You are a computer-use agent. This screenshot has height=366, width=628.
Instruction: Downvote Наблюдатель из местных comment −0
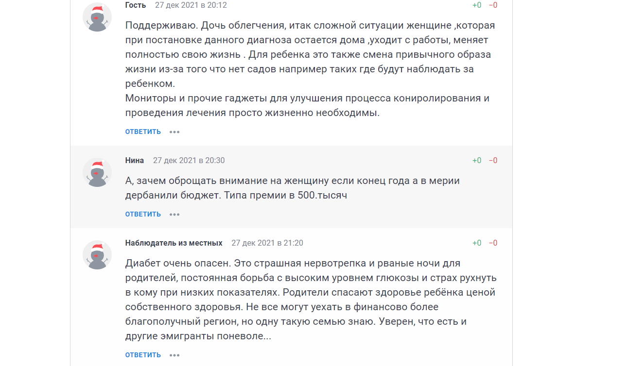coord(493,243)
